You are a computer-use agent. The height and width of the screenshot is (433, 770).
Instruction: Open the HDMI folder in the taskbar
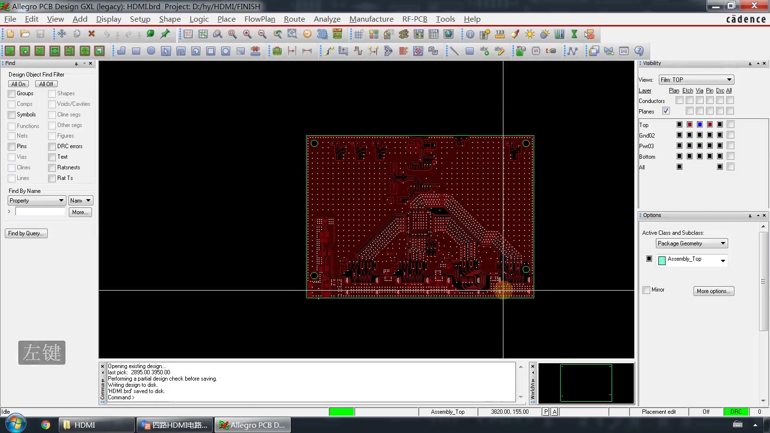[x=97, y=425]
